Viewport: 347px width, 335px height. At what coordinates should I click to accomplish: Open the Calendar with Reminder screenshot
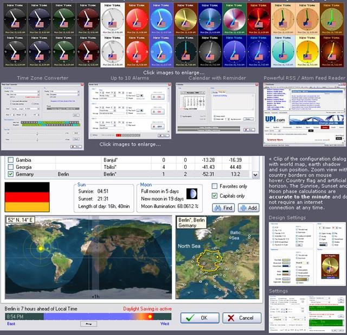(217, 112)
